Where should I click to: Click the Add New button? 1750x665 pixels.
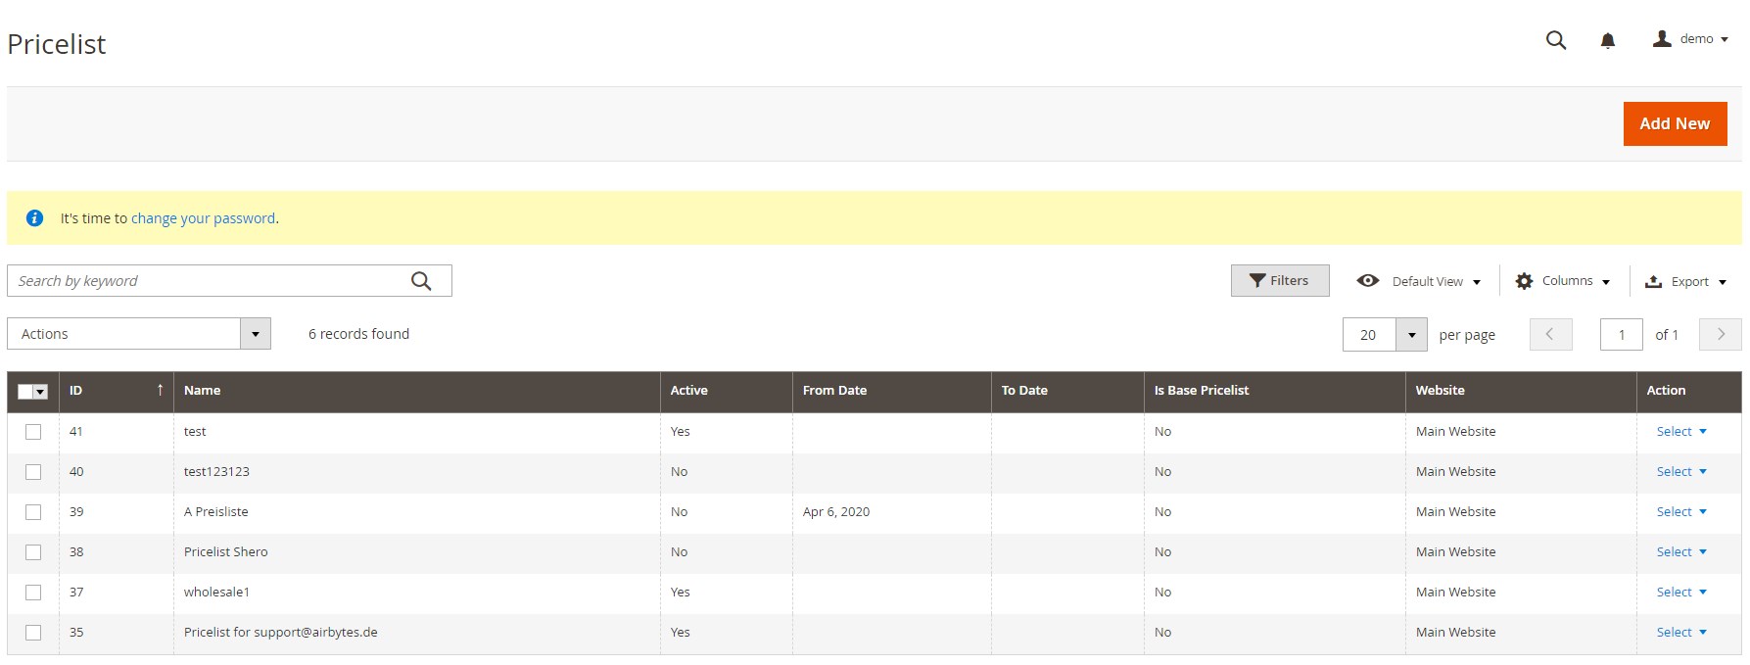click(x=1674, y=123)
